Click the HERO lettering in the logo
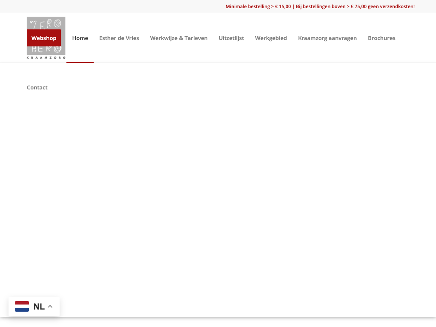Image resolution: width=436 pixels, height=327 pixels. point(46,50)
